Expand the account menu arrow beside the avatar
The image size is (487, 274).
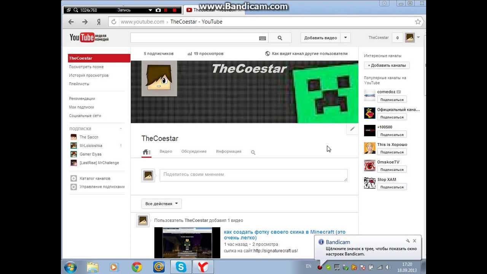click(x=419, y=37)
